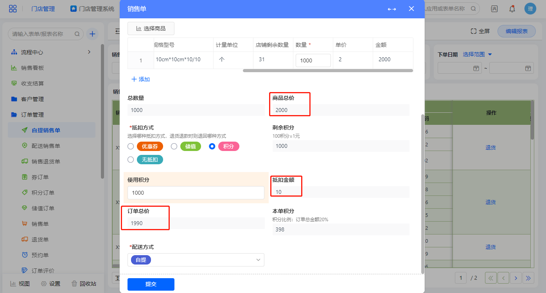The height and width of the screenshot is (293, 546).
Task: Click the 使用积分 input field
Action: 196,193
